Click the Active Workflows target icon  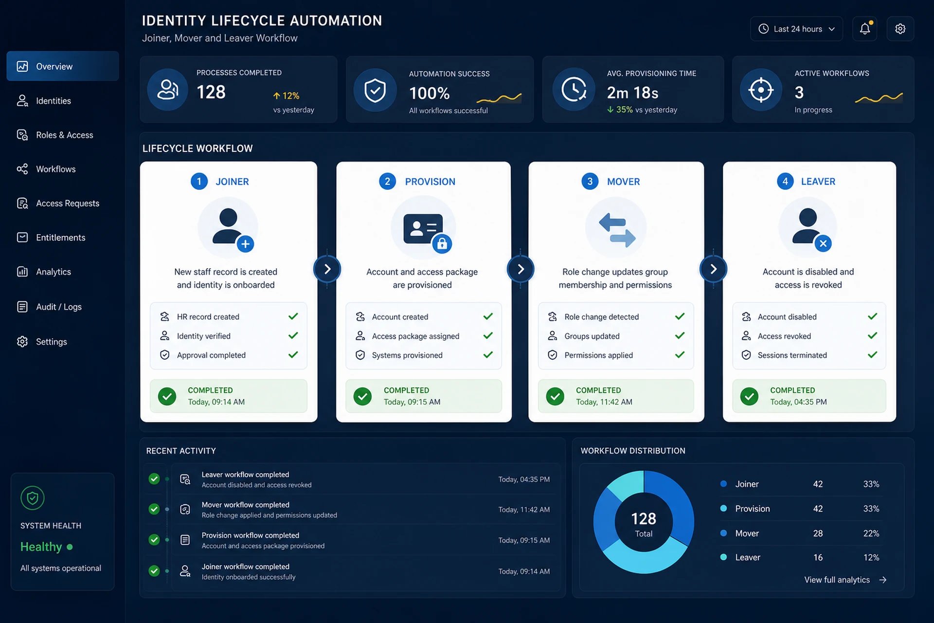click(761, 90)
